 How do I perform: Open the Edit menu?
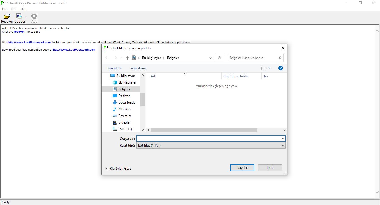(x=14, y=9)
